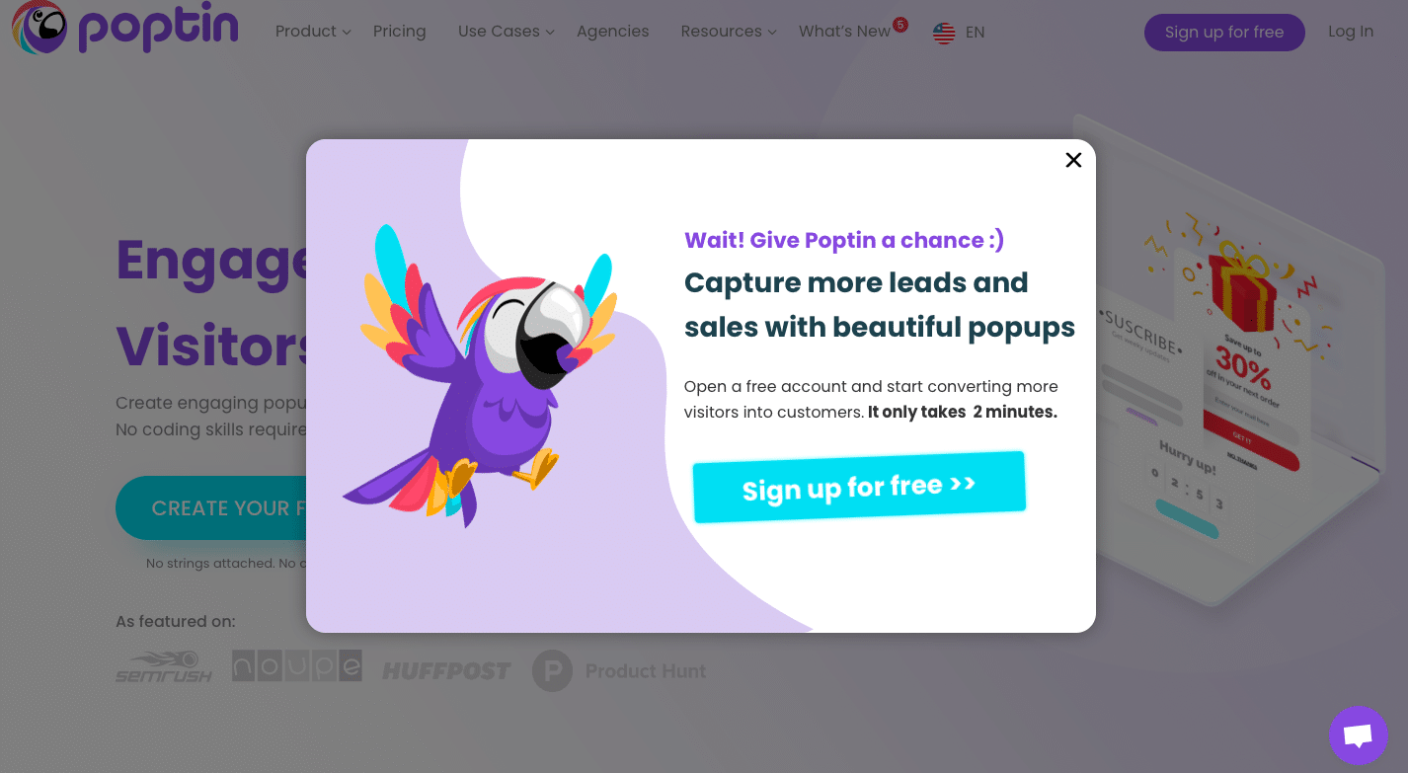The image size is (1408, 773).
Task: Open the EN language selector
Action: [x=975, y=33]
